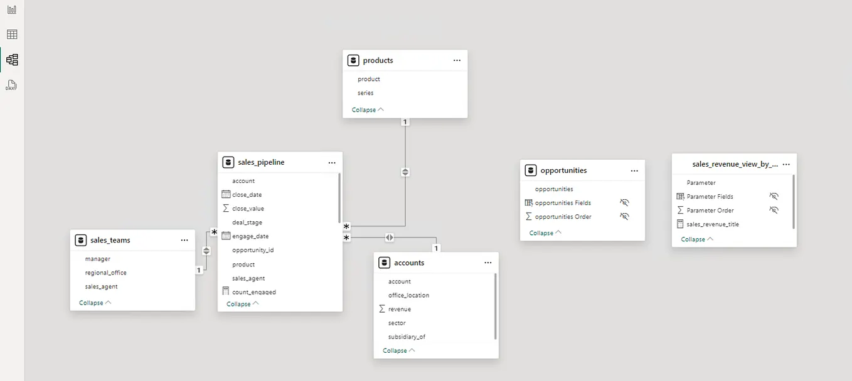Click the relationship line between products and sales_pipeline
Viewport: 852px width, 381px height.
405,171
